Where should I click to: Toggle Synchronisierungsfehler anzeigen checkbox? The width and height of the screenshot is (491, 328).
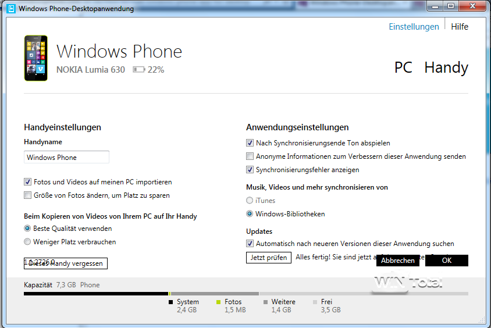click(x=250, y=170)
